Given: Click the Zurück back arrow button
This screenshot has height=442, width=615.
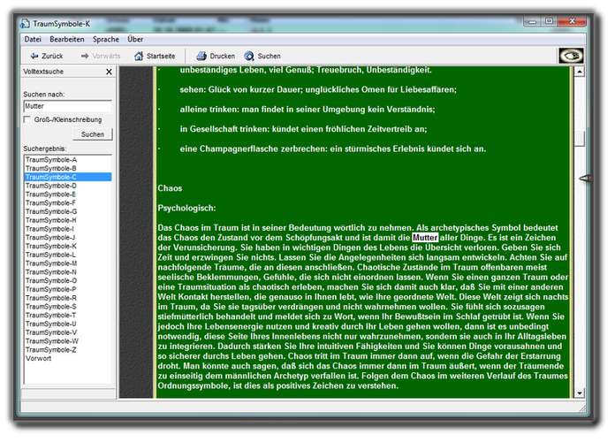Looking at the screenshot, I should (47, 56).
